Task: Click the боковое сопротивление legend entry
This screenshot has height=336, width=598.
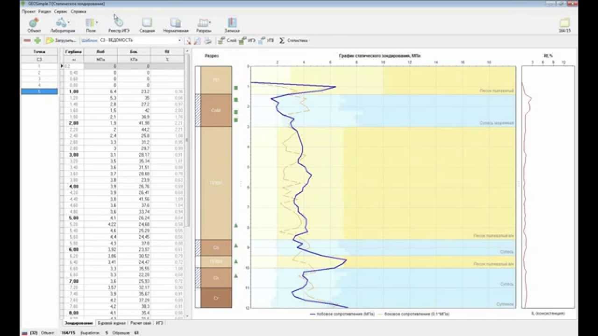Action: click(x=413, y=314)
